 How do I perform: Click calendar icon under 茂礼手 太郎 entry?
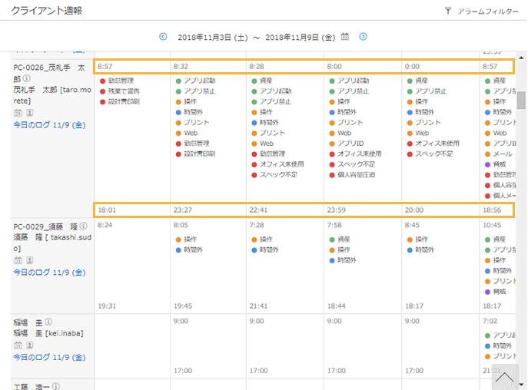[x=18, y=112]
